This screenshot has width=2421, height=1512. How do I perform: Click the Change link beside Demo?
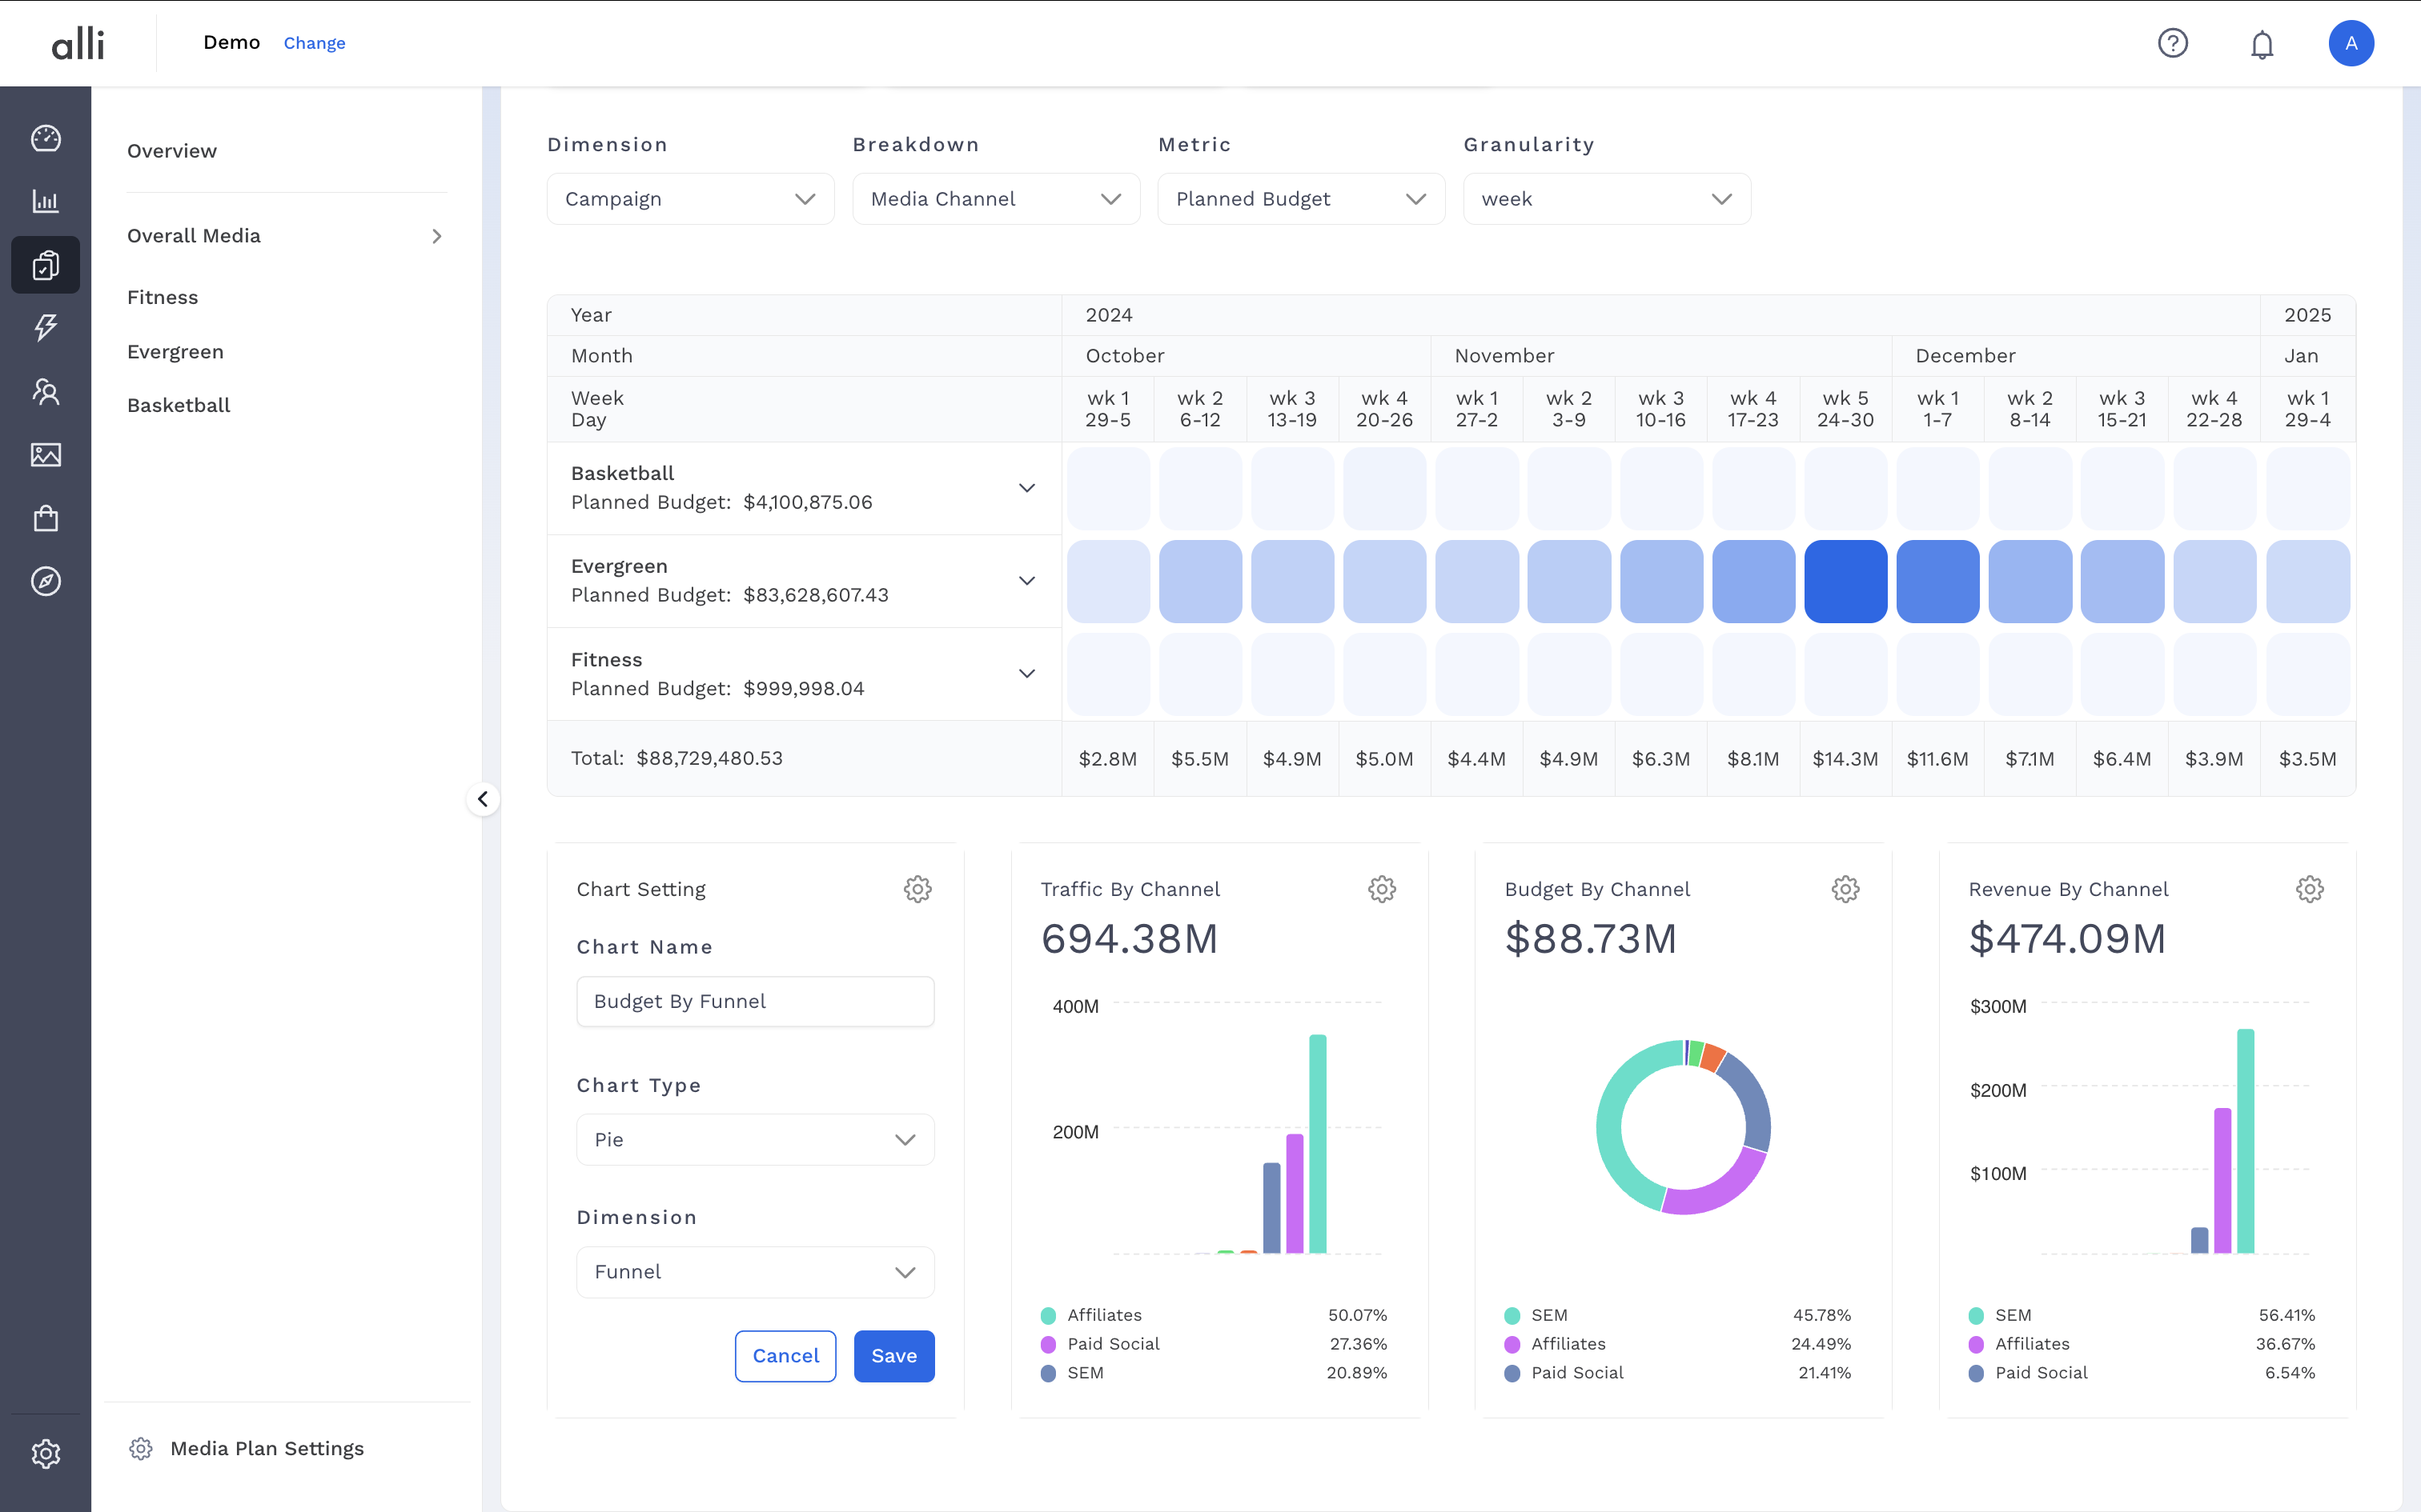click(314, 43)
